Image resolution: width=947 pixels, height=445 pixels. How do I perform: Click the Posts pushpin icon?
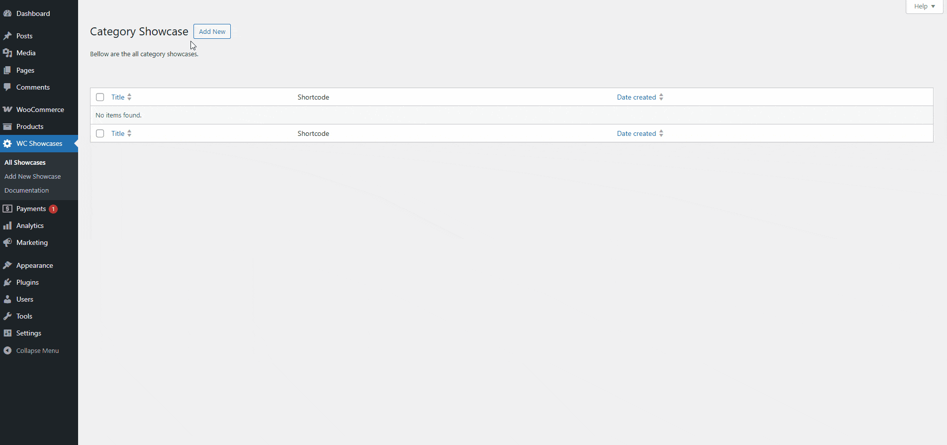pyautogui.click(x=7, y=36)
